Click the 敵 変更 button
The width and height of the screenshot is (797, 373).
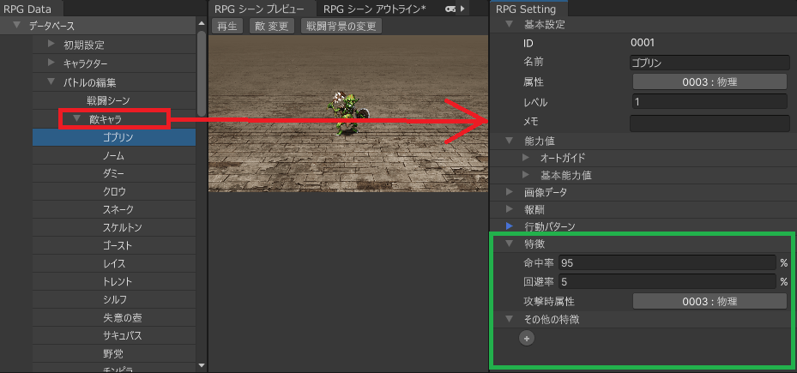272,26
